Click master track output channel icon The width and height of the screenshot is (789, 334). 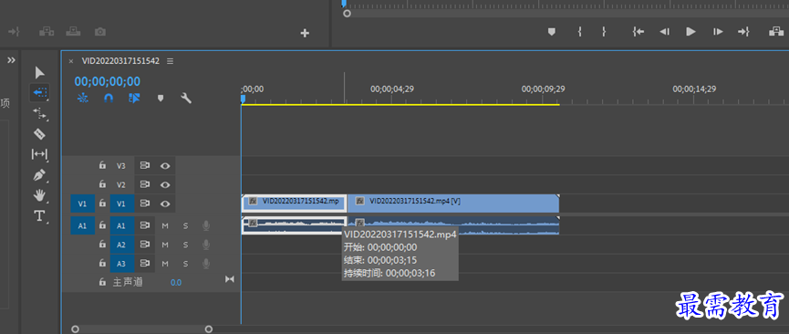(x=230, y=278)
